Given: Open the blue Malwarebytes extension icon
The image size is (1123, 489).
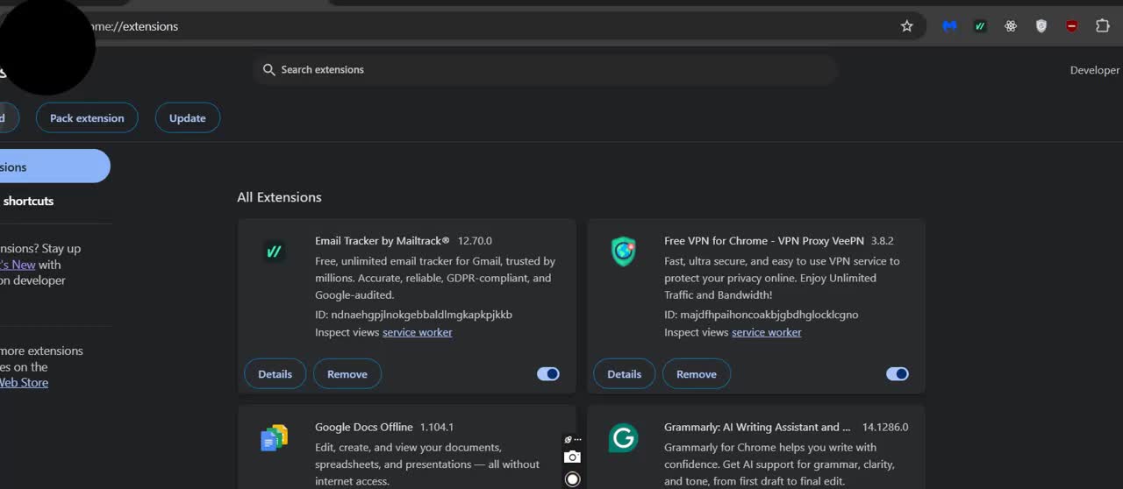Looking at the screenshot, I should [x=949, y=26].
